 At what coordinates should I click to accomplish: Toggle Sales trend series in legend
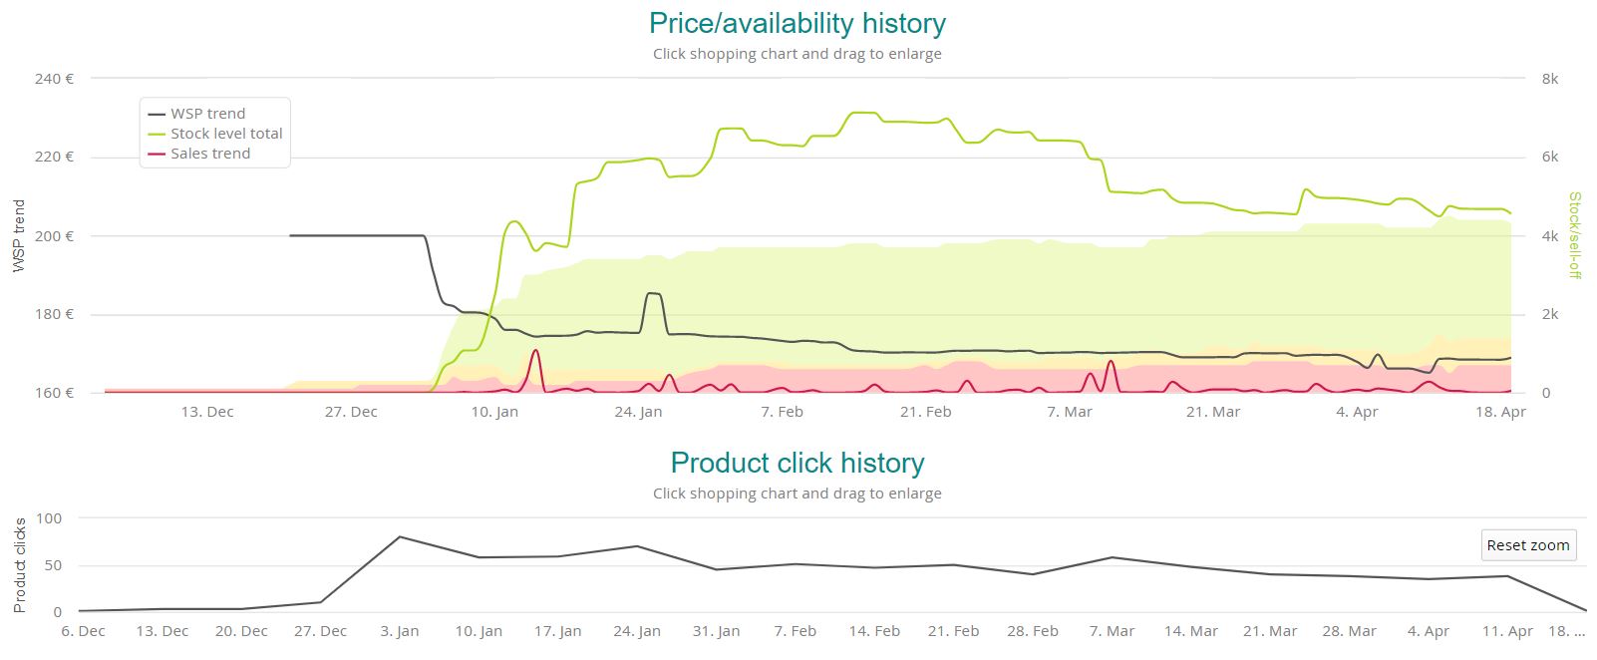210,154
